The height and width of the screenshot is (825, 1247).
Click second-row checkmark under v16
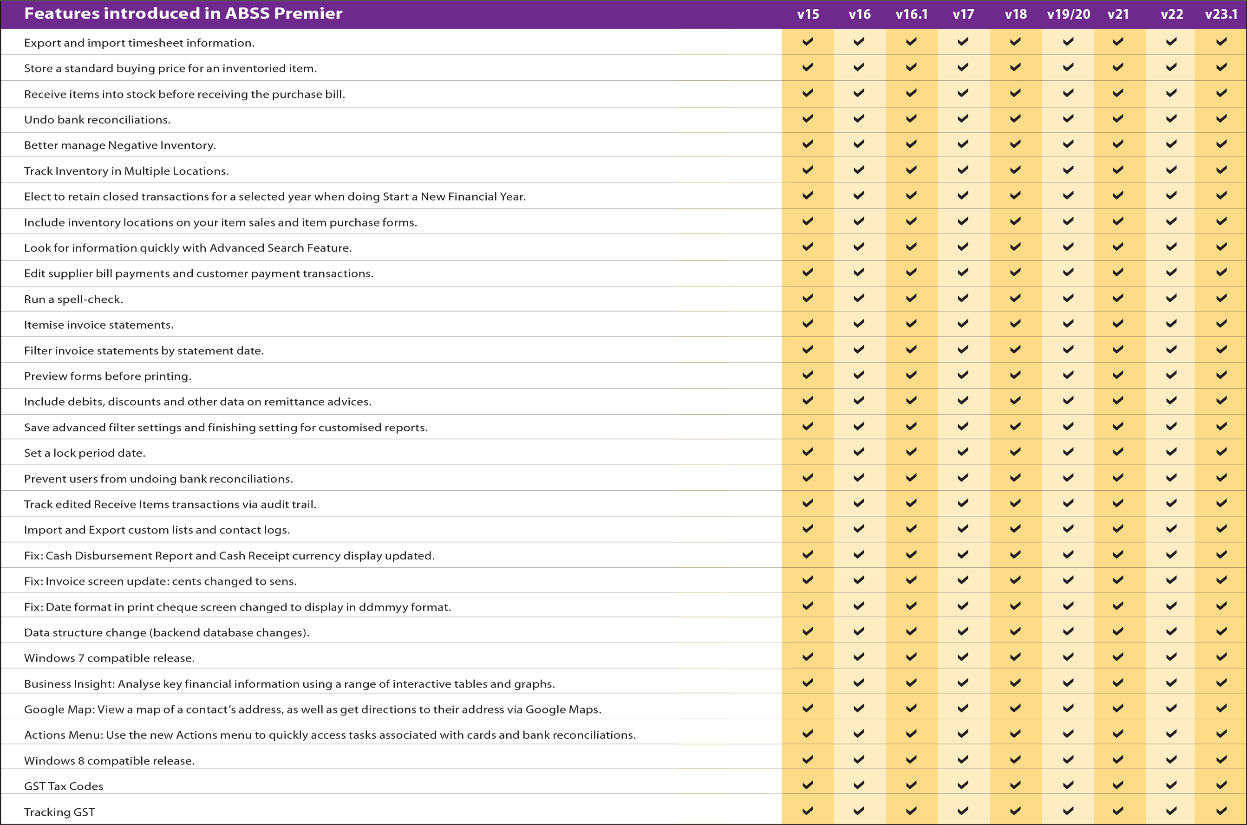[859, 67]
